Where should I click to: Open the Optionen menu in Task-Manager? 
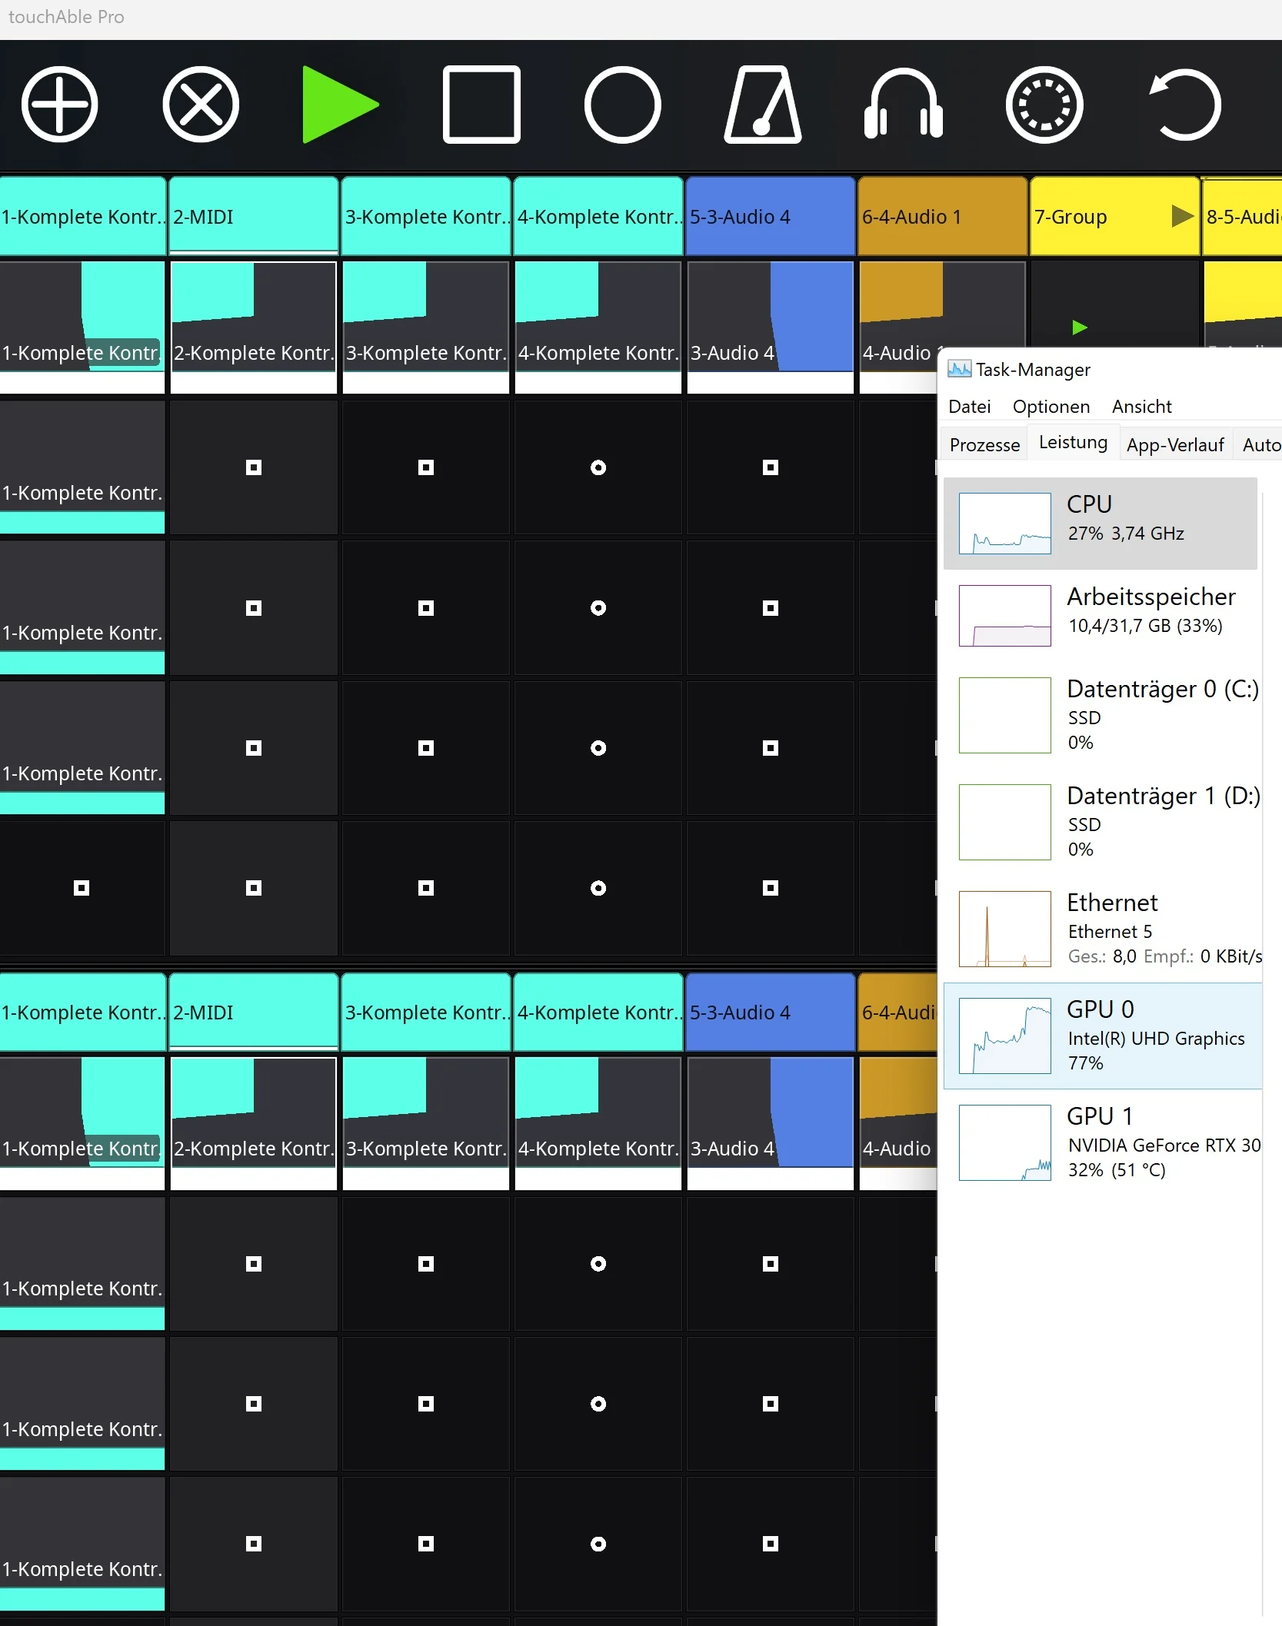pos(1051,407)
